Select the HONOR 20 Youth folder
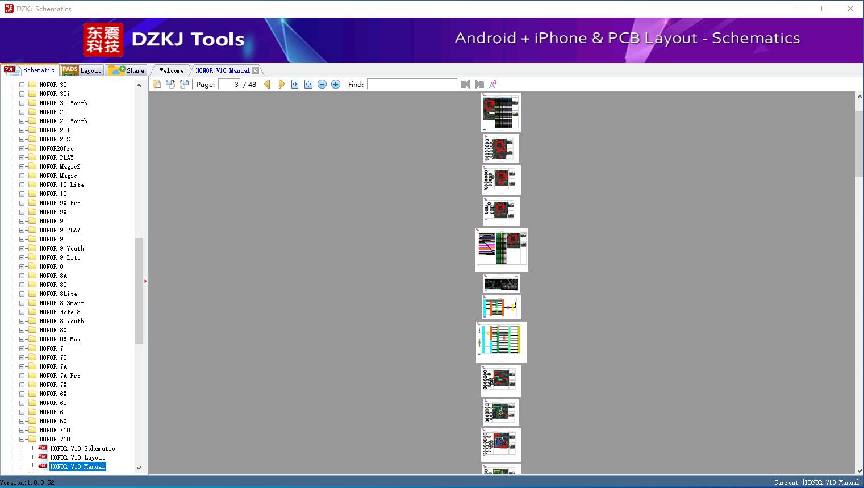 coord(63,121)
